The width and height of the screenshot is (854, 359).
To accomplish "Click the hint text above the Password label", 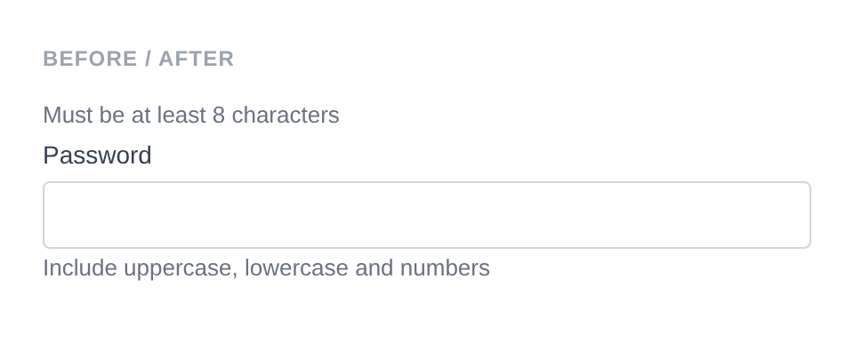I will click(191, 116).
